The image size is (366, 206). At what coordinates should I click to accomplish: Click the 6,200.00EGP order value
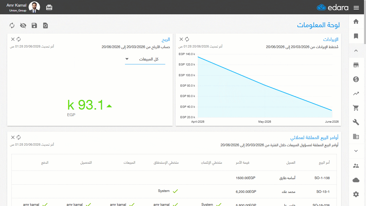pos(246,192)
